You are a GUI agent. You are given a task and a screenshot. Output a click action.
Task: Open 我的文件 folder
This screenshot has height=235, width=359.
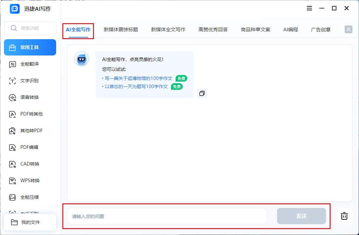pos(30,222)
